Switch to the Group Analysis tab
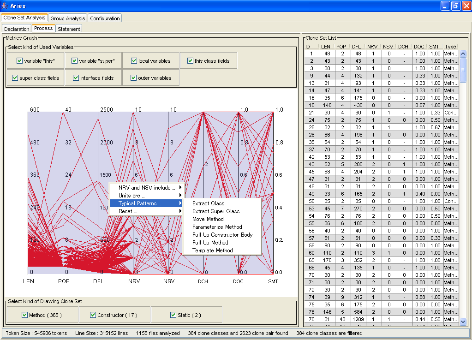The height and width of the screenshot is (340, 472). [67, 18]
